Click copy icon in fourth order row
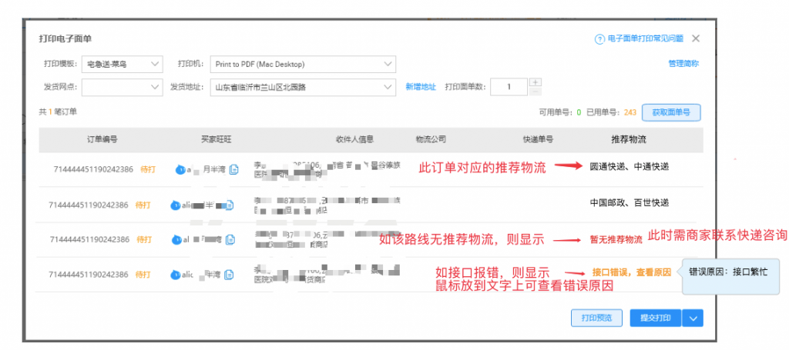Image resolution: width=789 pixels, height=350 pixels. 229,275
